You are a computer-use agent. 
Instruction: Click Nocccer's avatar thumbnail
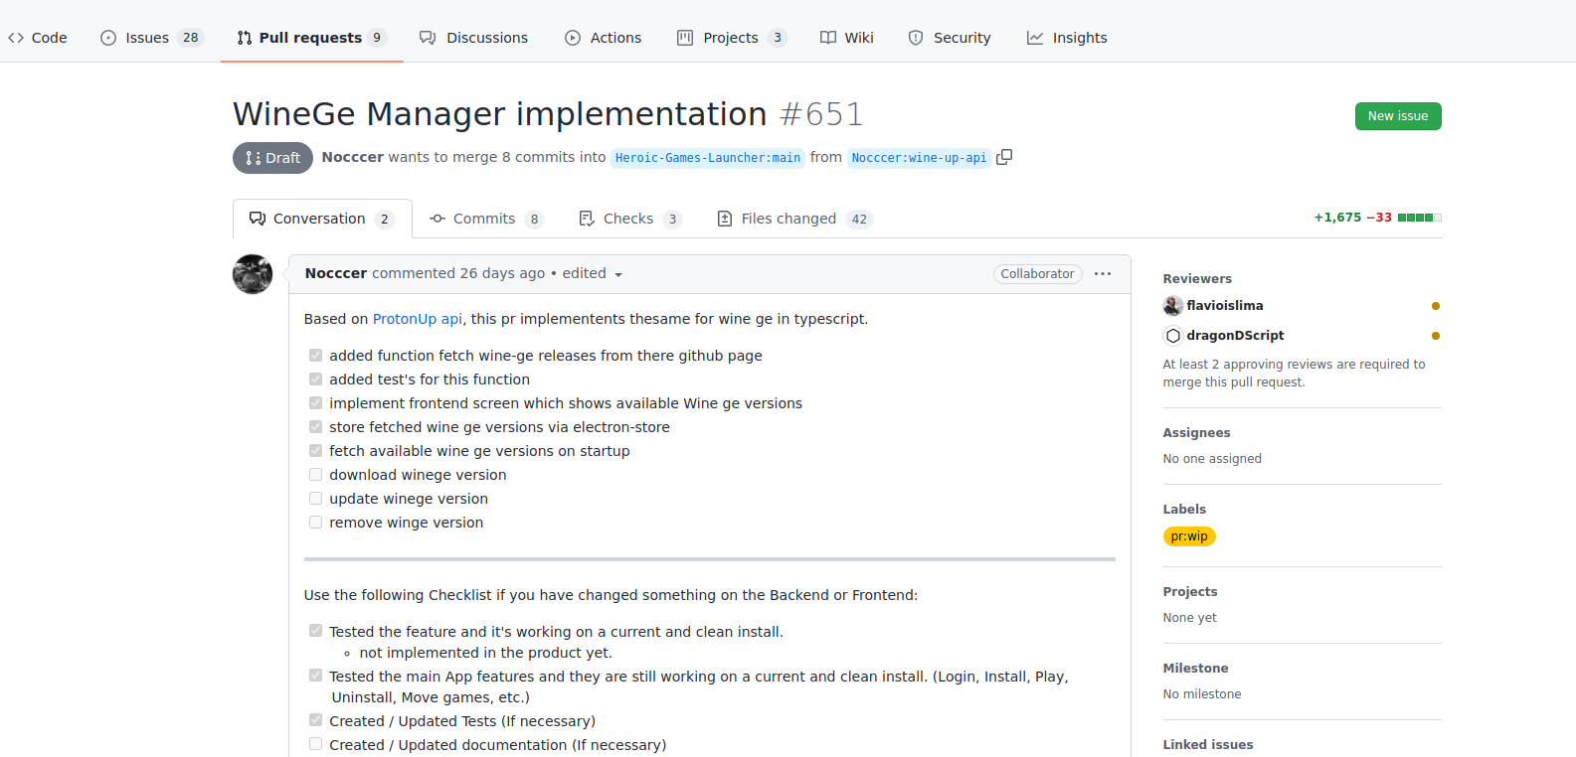(253, 274)
